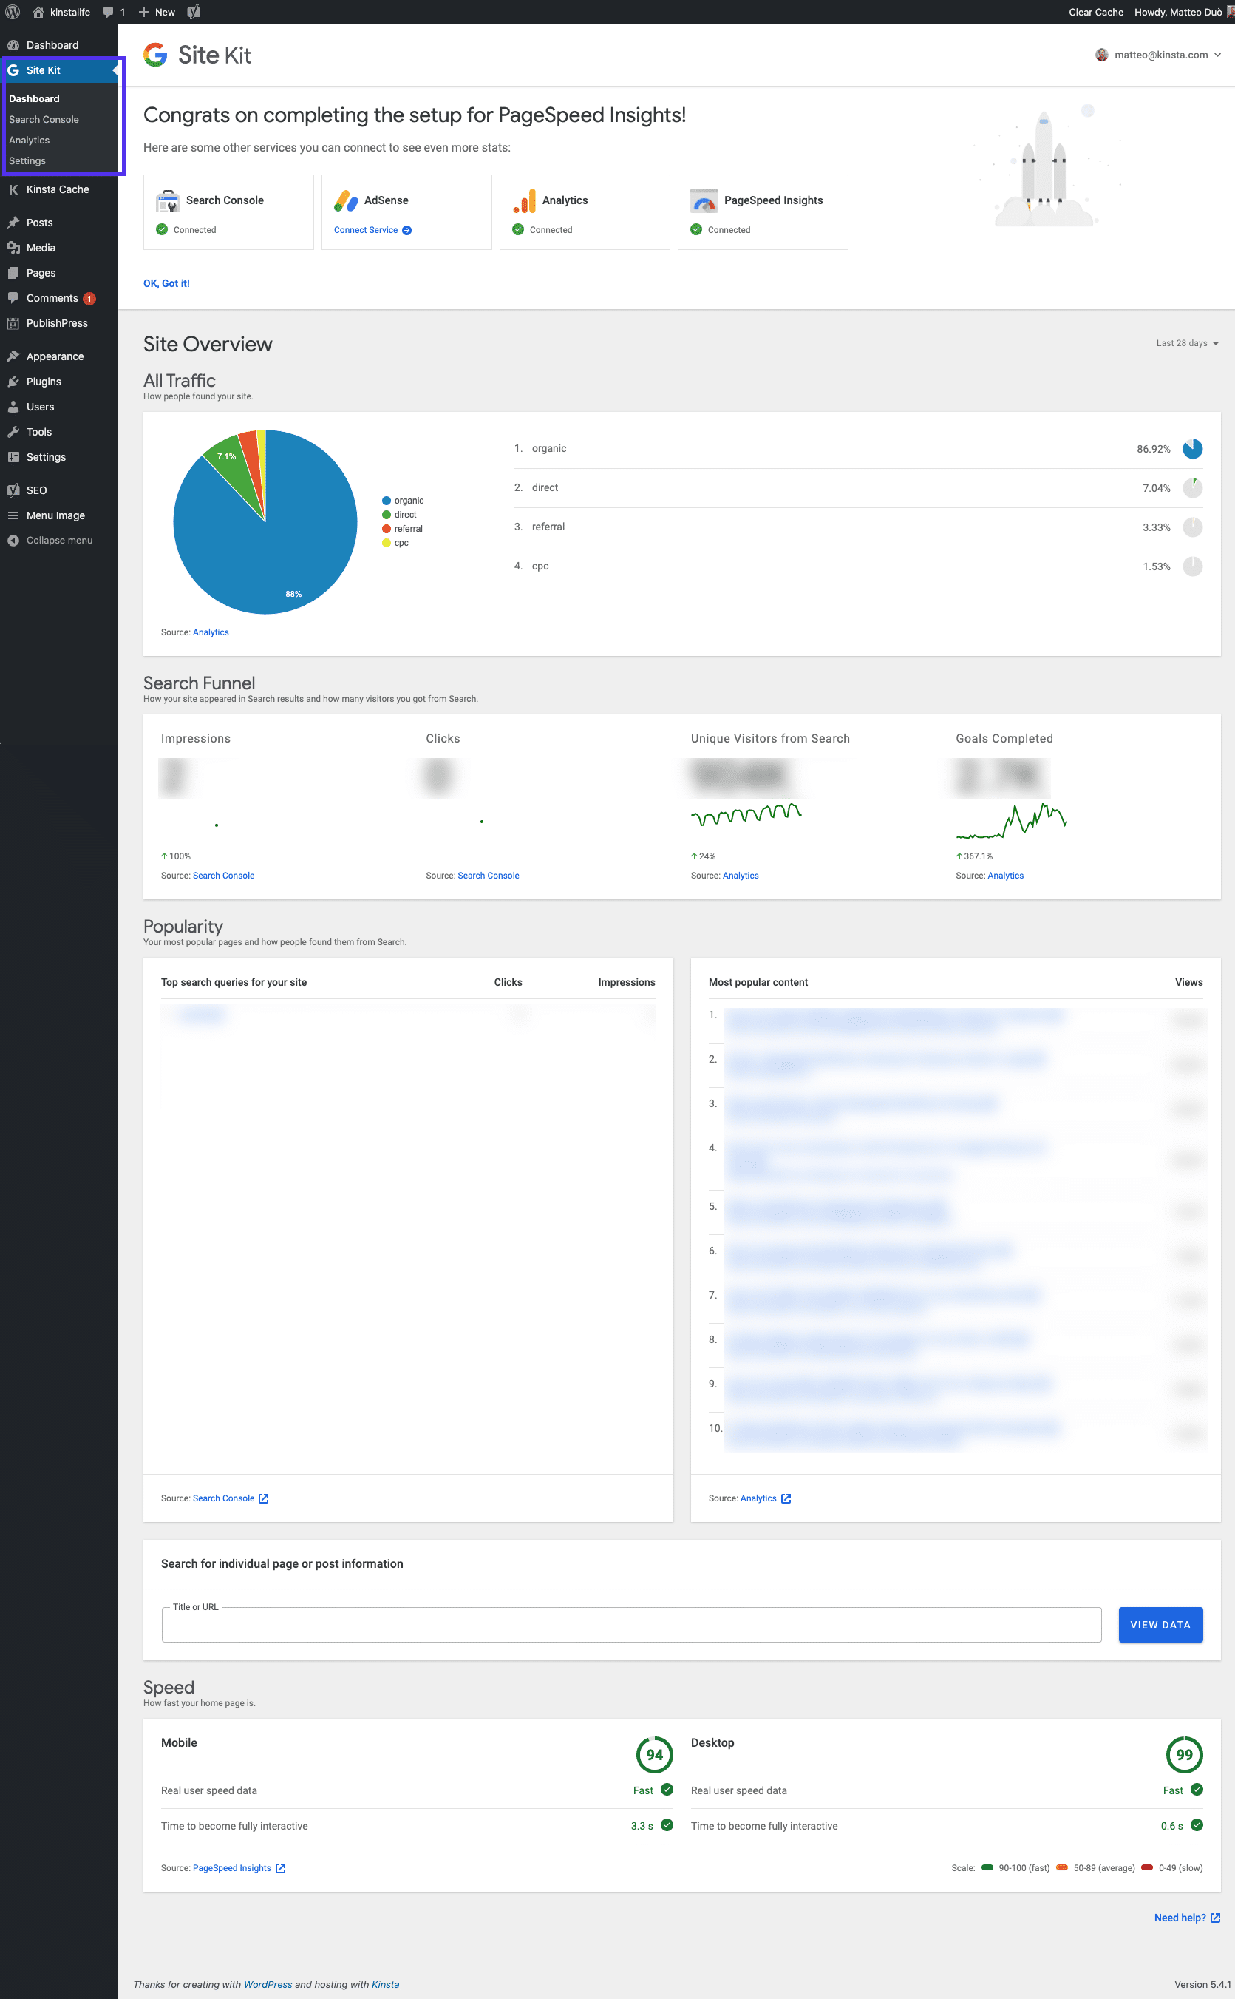Click the VIEW DATA button
Image resolution: width=1235 pixels, height=1999 pixels.
(1160, 1624)
